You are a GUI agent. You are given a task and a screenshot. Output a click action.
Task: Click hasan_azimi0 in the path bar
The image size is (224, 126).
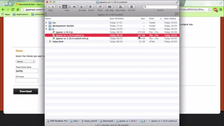point(89,121)
